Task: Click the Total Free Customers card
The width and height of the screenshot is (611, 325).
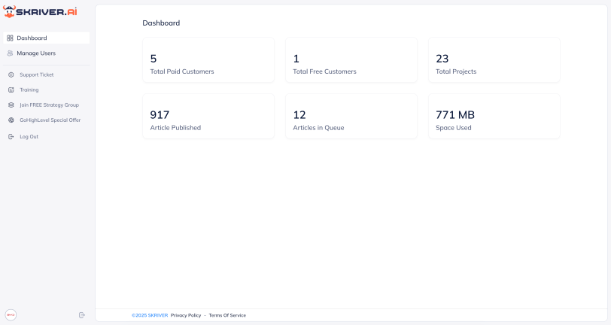Action: pyautogui.click(x=351, y=60)
